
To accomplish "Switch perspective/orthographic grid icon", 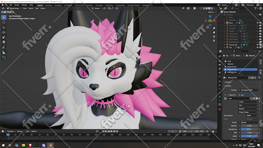I will pyautogui.click(x=214, y=41).
